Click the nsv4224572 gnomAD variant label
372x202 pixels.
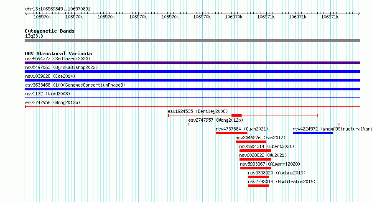point(332,129)
